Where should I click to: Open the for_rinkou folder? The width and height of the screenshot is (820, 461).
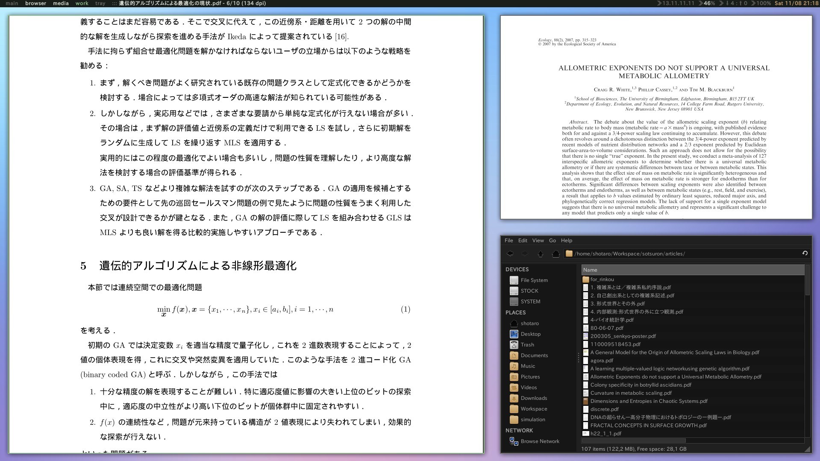pos(602,279)
